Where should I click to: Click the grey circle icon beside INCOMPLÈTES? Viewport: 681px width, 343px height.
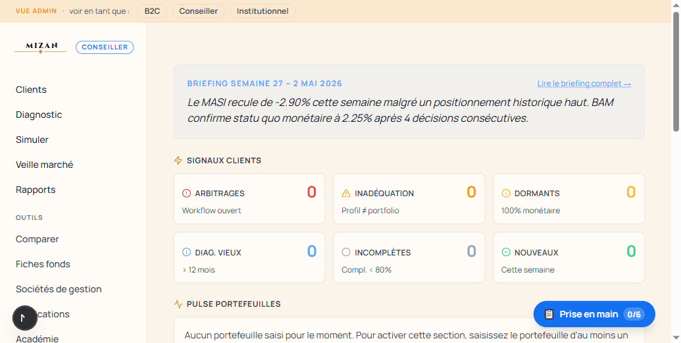(x=346, y=252)
